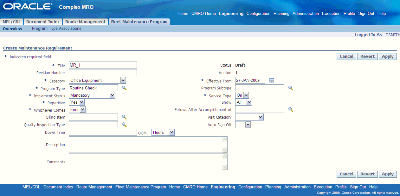Open MEL/CDL link in footer
400x196 pixels.
31,187
